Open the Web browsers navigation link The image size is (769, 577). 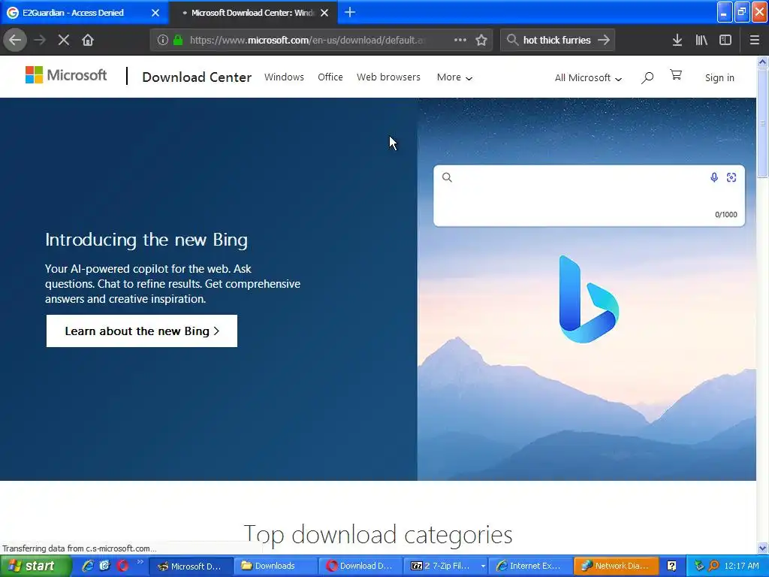click(x=388, y=77)
